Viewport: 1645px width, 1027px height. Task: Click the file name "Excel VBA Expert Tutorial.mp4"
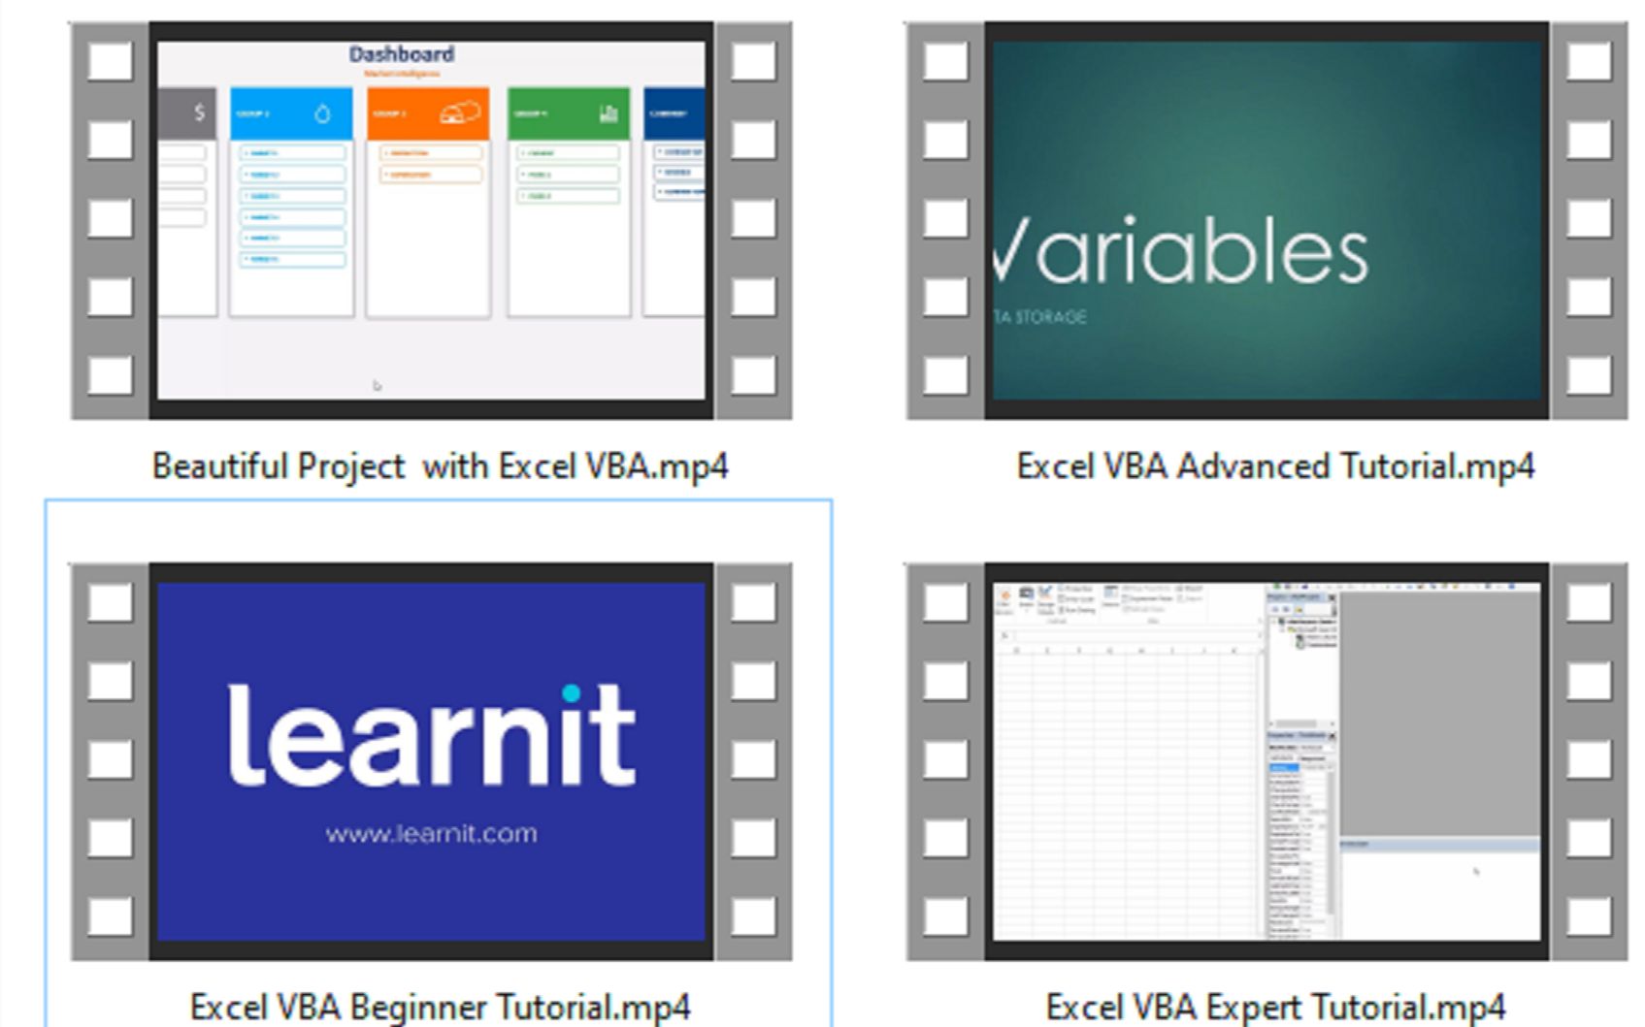pyautogui.click(x=1275, y=1007)
